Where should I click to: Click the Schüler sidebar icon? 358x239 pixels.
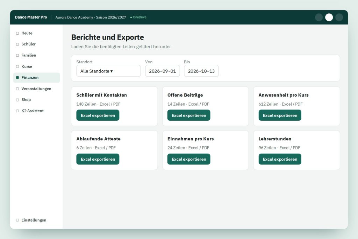click(x=17, y=44)
